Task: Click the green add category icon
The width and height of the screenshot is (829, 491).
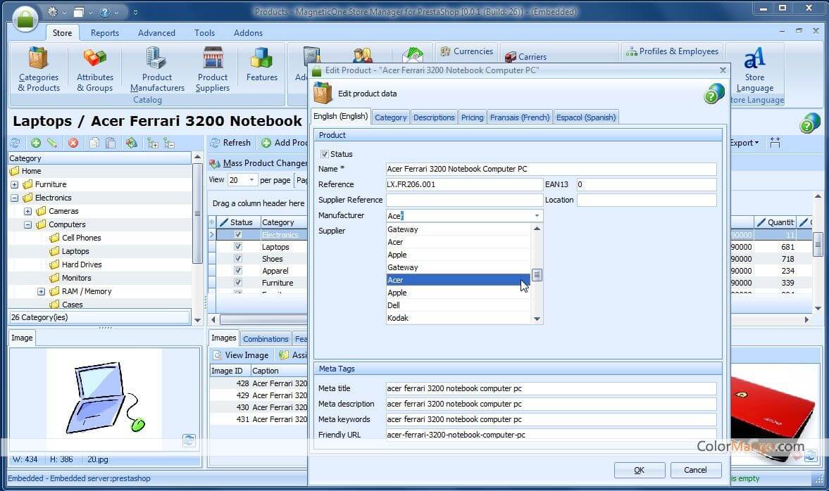Action: [x=35, y=143]
